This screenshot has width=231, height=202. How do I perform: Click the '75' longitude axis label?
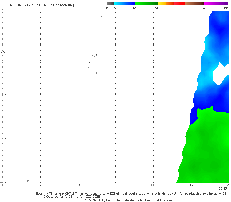(x=115, y=185)
